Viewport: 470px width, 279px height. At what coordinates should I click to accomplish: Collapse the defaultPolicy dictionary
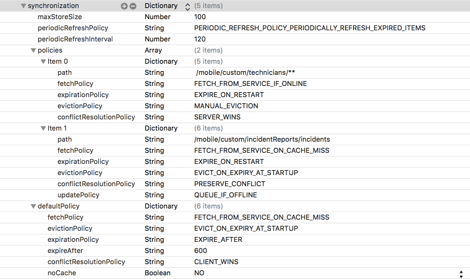tap(33, 206)
